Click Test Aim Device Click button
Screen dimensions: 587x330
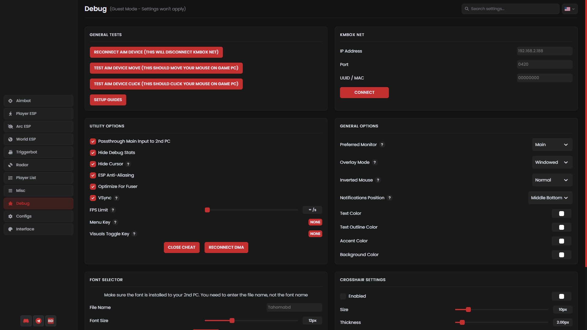click(x=166, y=84)
